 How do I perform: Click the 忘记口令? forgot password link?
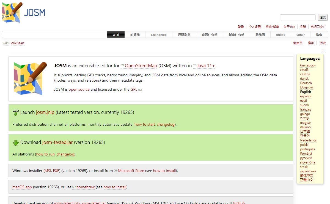pos(318,27)
